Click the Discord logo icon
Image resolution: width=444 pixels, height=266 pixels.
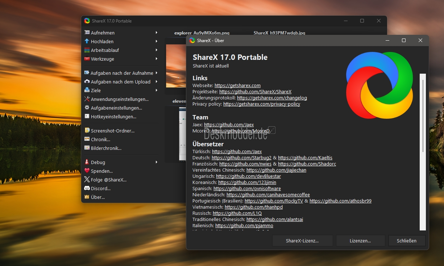coord(87,188)
